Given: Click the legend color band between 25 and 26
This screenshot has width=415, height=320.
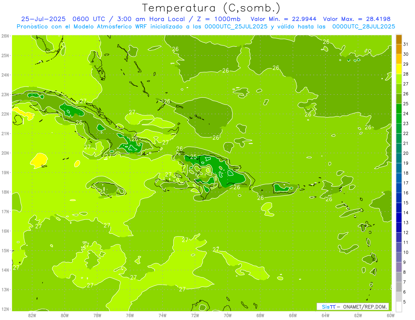Looking at the screenshot, I should click(399, 99).
